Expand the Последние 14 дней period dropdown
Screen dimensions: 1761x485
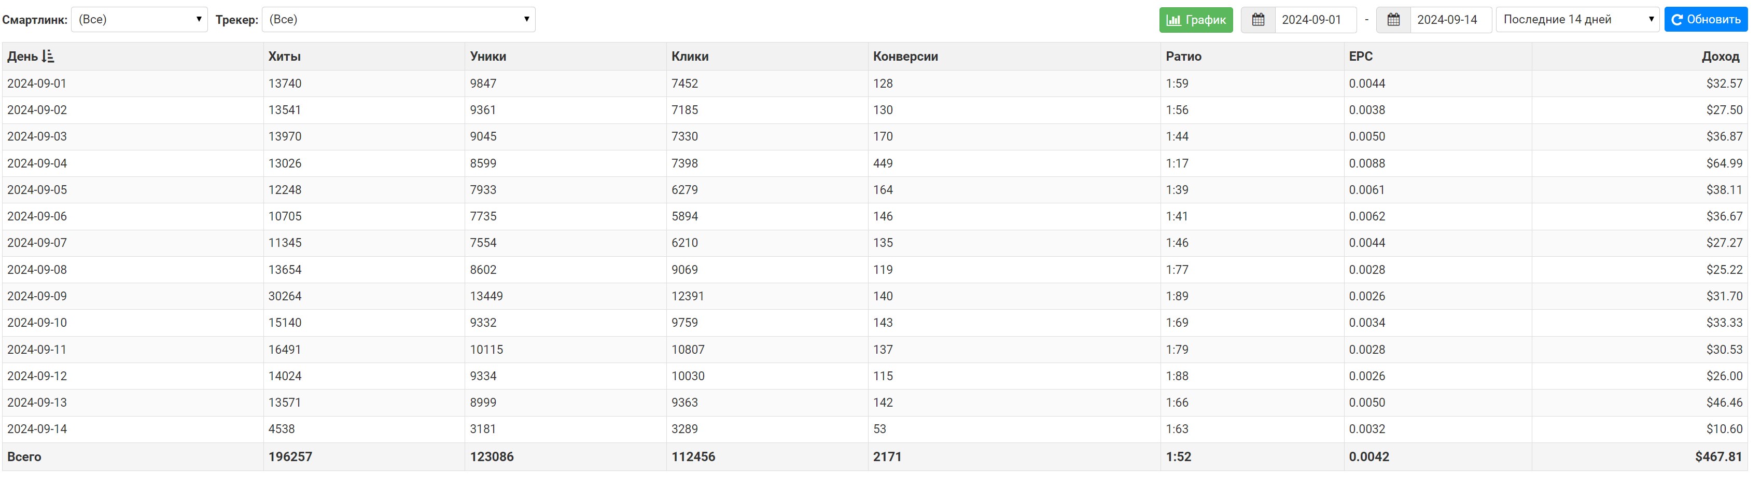[x=1578, y=20]
